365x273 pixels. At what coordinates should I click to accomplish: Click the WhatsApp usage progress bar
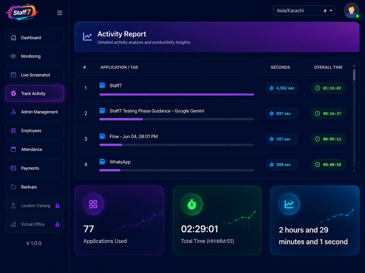[177, 170]
